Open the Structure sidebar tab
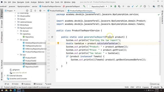 click(x=2, y=64)
